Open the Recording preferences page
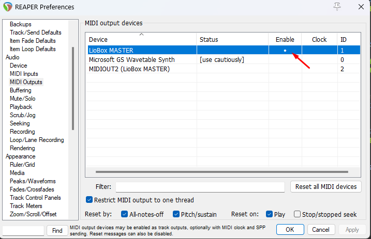Viewport: 371px width, 239px height. (x=22, y=132)
